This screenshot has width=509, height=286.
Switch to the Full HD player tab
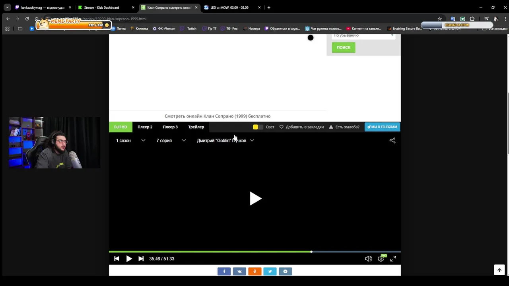point(120,127)
